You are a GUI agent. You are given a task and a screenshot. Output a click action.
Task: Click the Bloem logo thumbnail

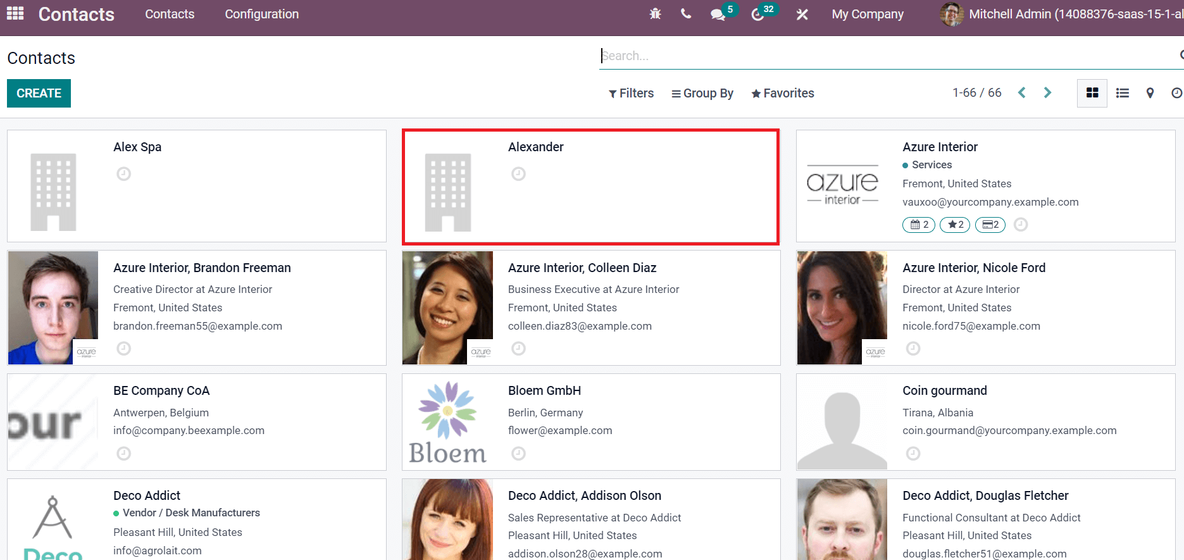click(447, 422)
